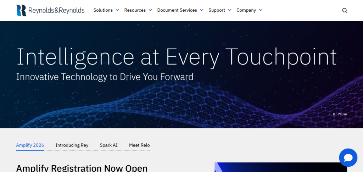Switch to the Meet Relo tab
The height and width of the screenshot is (172, 363).
(x=139, y=145)
